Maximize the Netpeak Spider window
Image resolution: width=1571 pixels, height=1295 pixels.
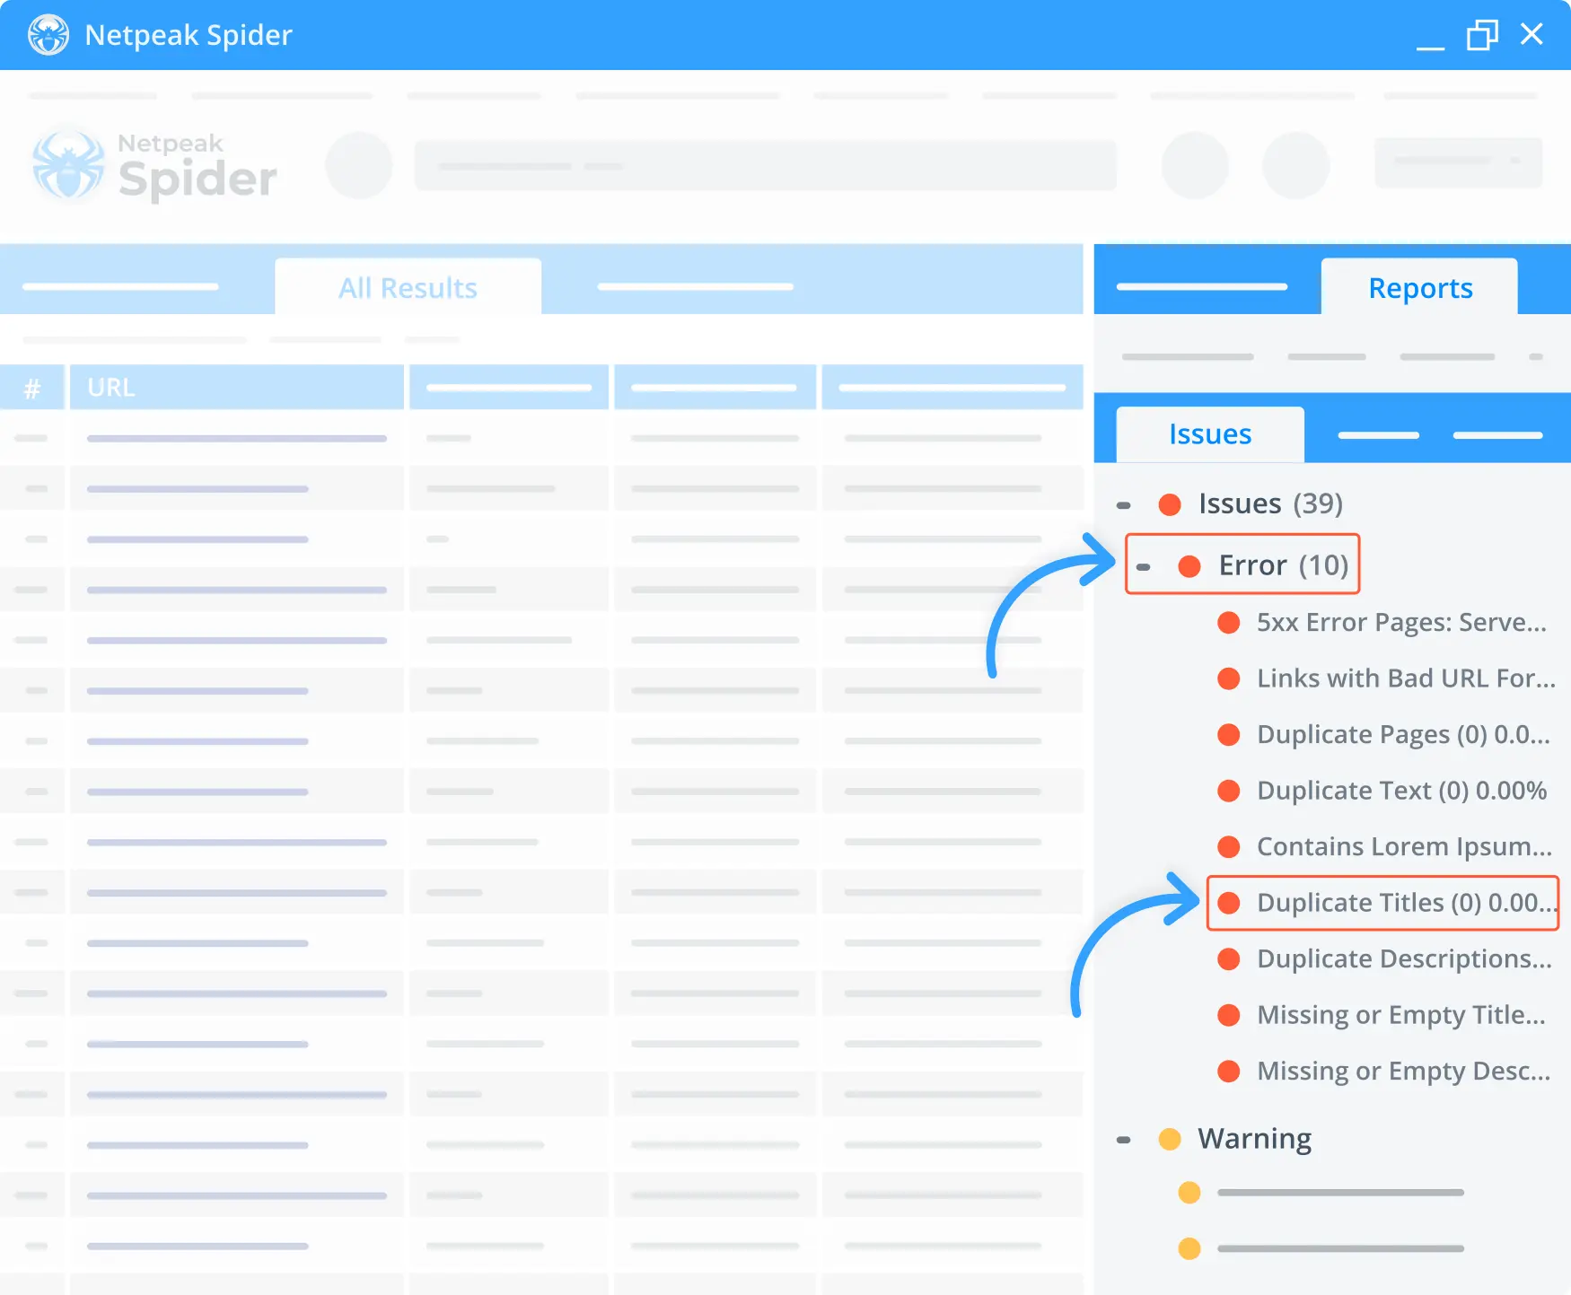pyautogui.click(x=1482, y=35)
